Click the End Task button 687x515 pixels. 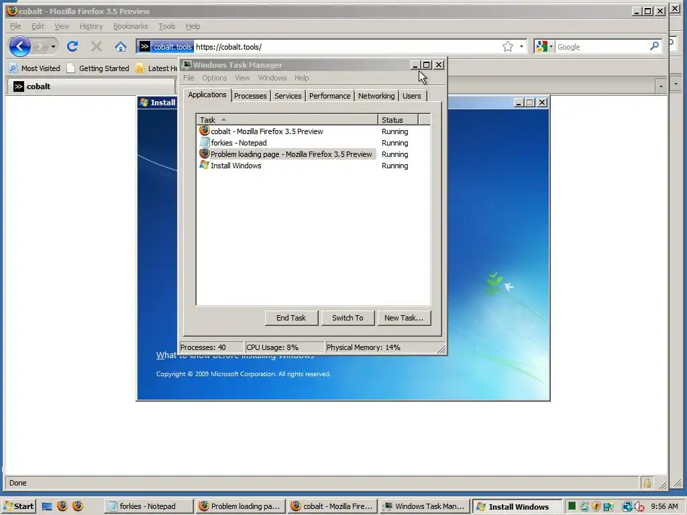291,318
